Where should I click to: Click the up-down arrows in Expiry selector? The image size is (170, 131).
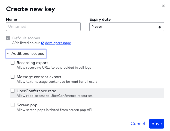tap(159, 27)
